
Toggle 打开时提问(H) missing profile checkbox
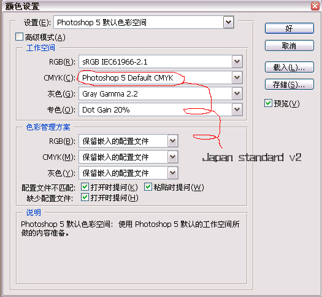pyautogui.click(x=85, y=197)
